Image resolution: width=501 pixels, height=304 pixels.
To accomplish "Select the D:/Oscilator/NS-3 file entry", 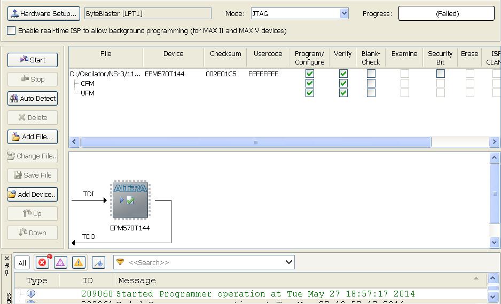I will (x=105, y=74).
